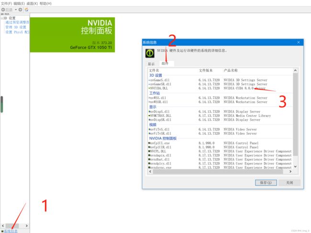Open the back history dropdown arrow
This screenshot has height=233, width=311.
click(16, 10)
